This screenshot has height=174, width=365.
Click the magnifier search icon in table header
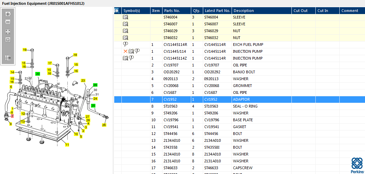117,11
